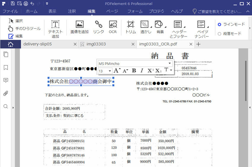Open the comments panel
The height and width of the screenshot is (167, 252).
click(x=6, y=80)
